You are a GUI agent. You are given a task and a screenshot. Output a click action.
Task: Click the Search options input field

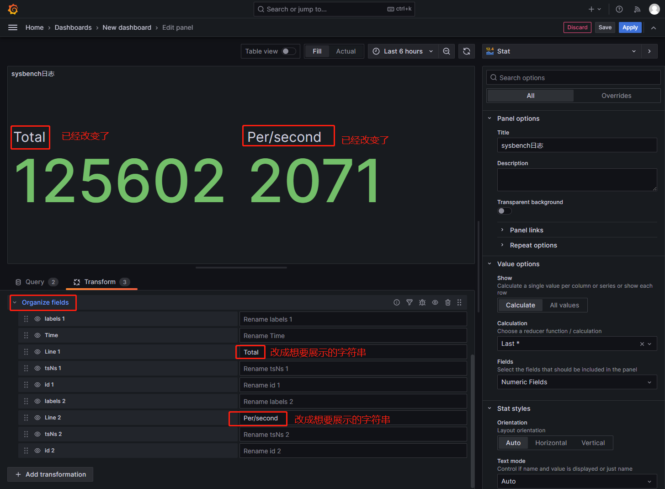coord(574,78)
